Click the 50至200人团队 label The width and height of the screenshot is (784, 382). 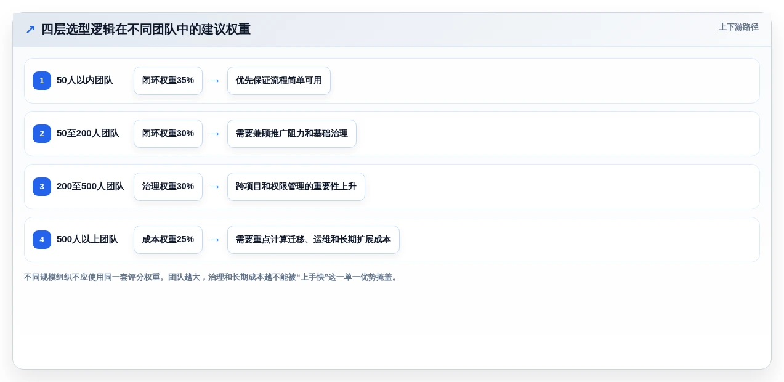point(88,134)
